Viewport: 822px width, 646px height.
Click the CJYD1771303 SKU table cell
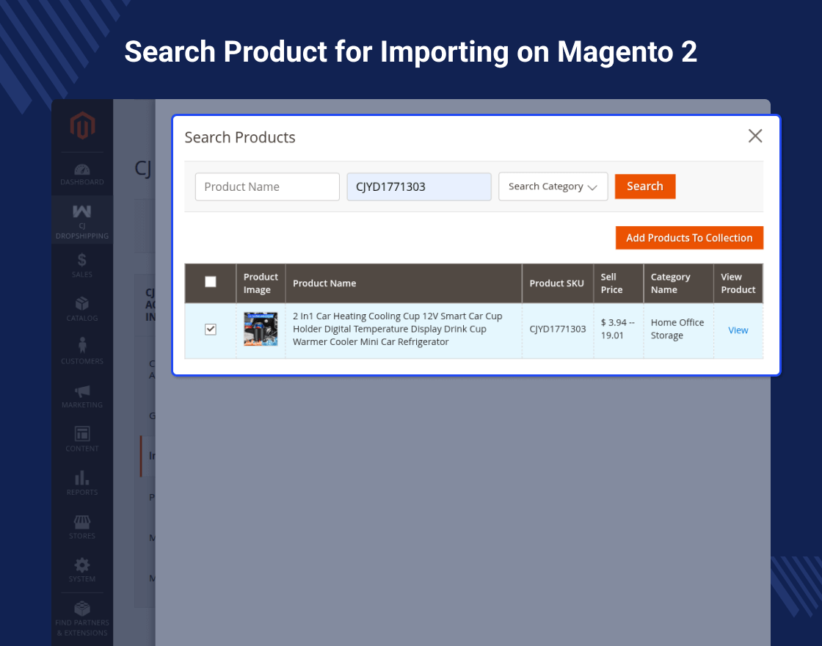coord(557,330)
